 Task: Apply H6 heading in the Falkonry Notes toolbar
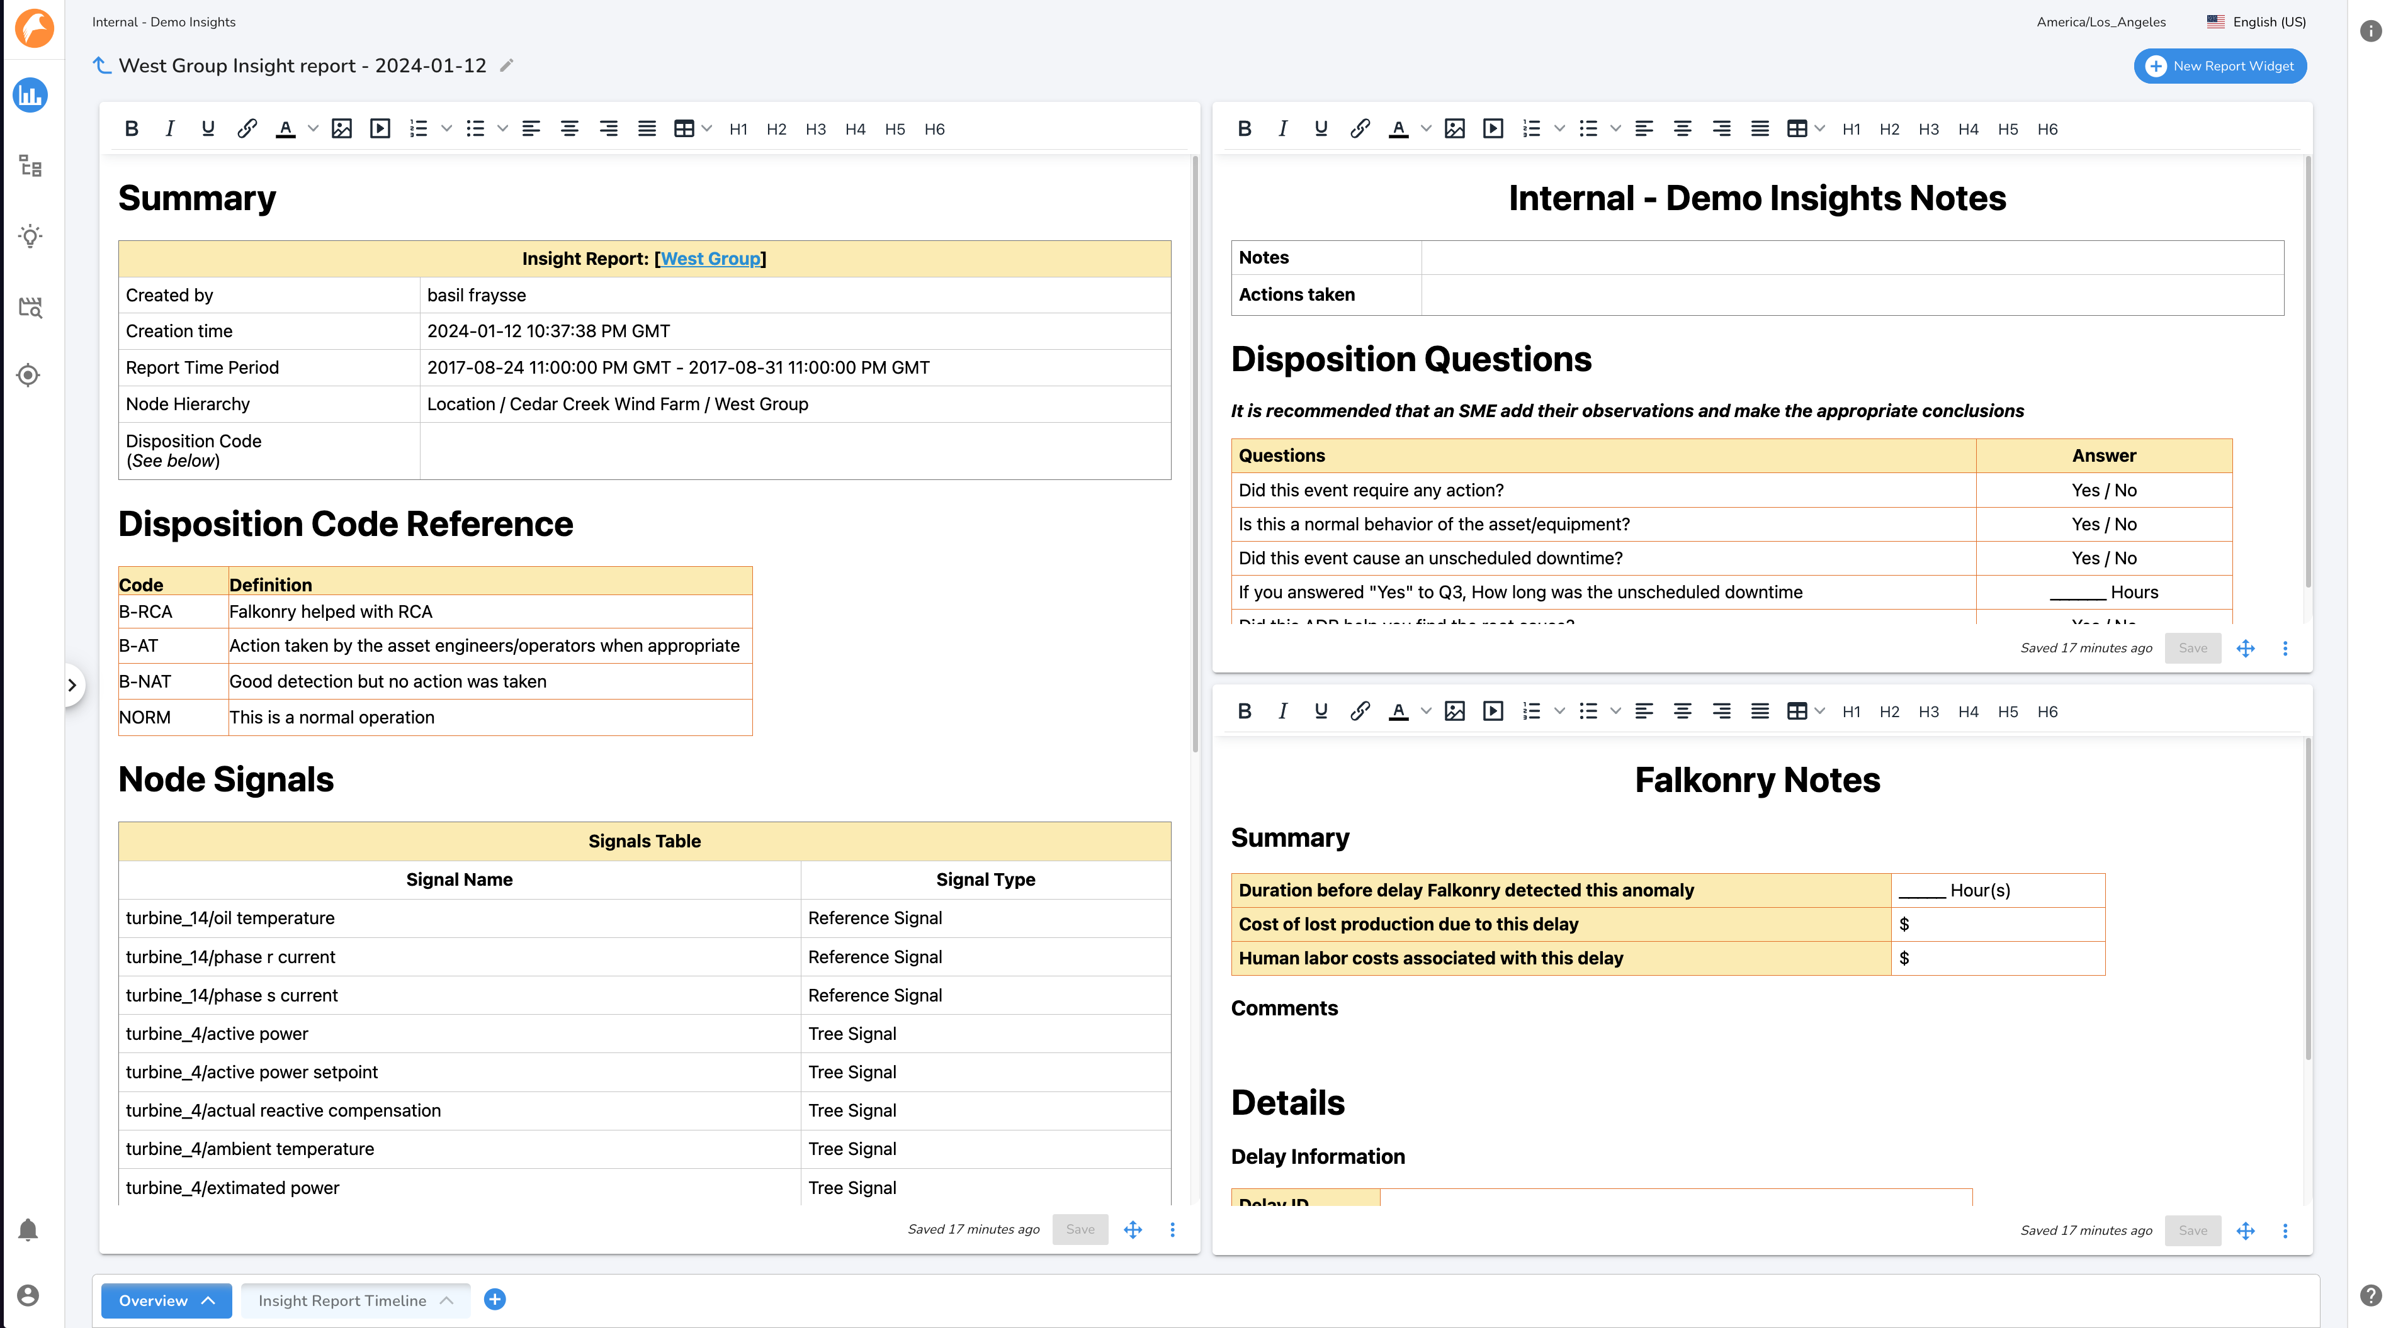2047,711
